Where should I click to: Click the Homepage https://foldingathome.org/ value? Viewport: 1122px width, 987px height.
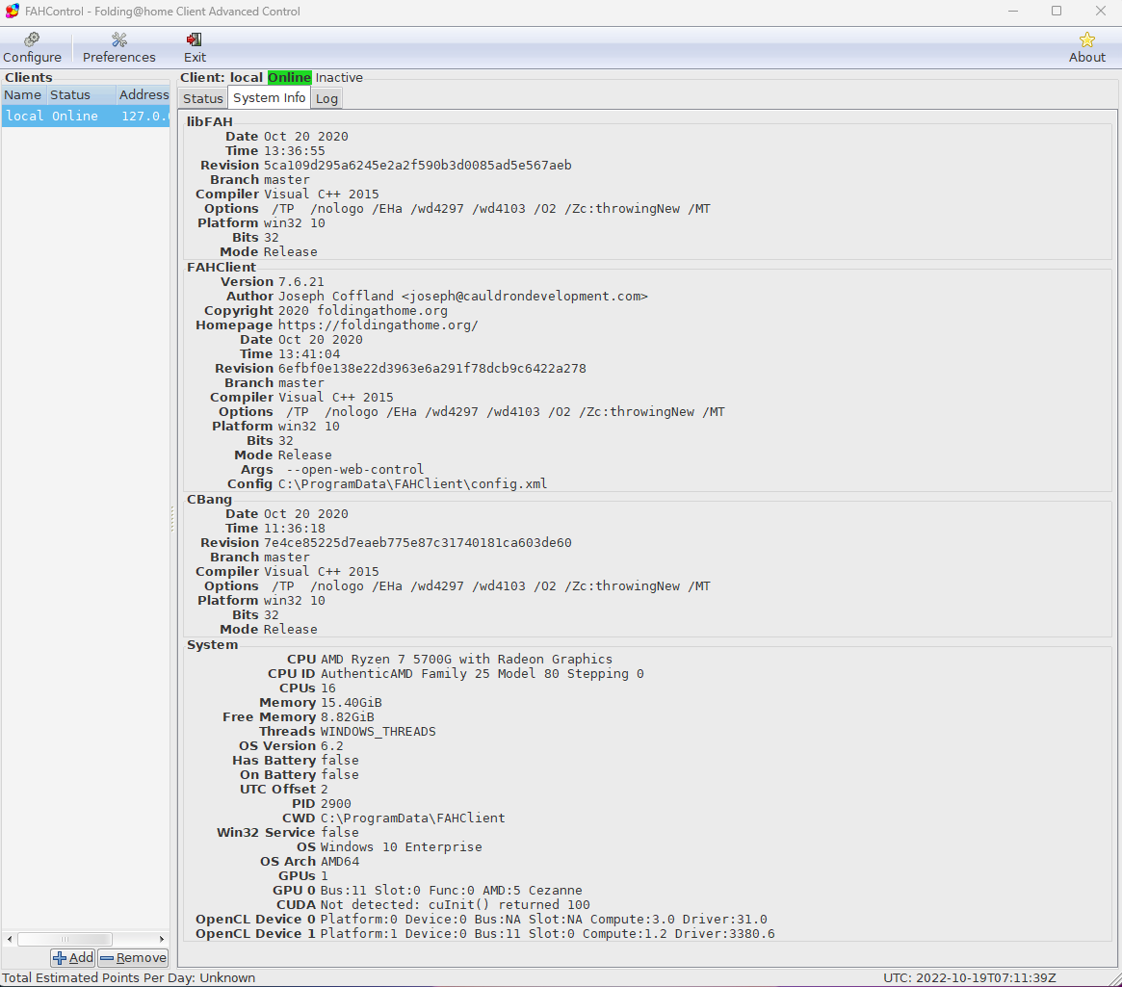click(378, 325)
